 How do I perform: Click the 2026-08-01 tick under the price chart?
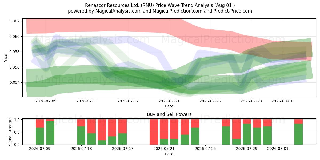click(x=282, y=101)
